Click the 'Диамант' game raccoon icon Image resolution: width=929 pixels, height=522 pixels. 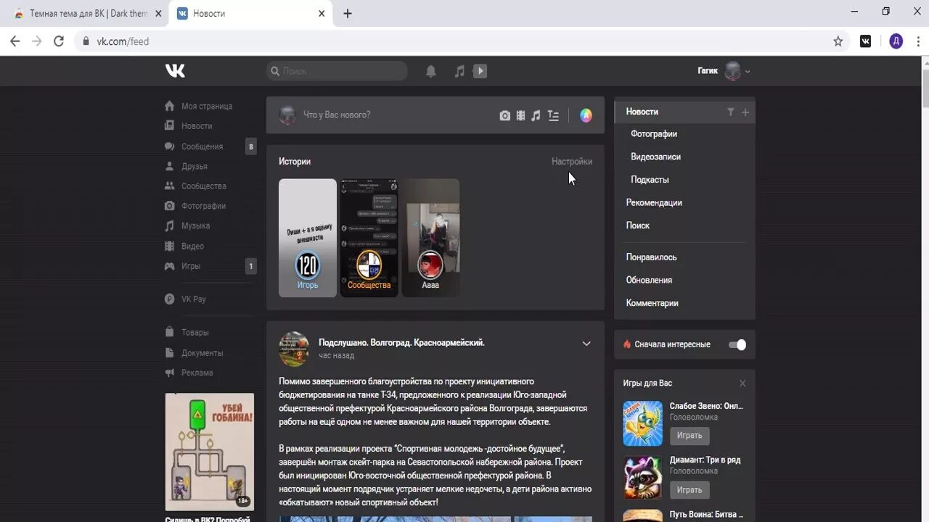coord(642,477)
